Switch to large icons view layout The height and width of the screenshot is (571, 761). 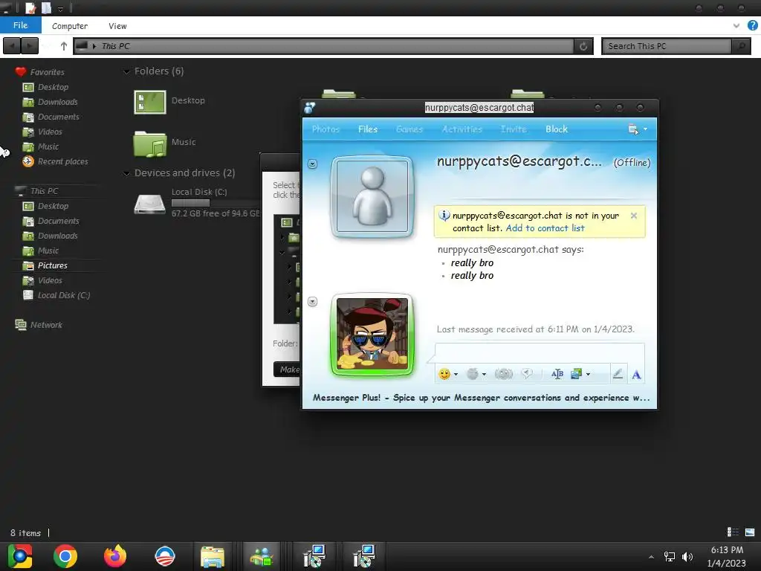coord(750,532)
